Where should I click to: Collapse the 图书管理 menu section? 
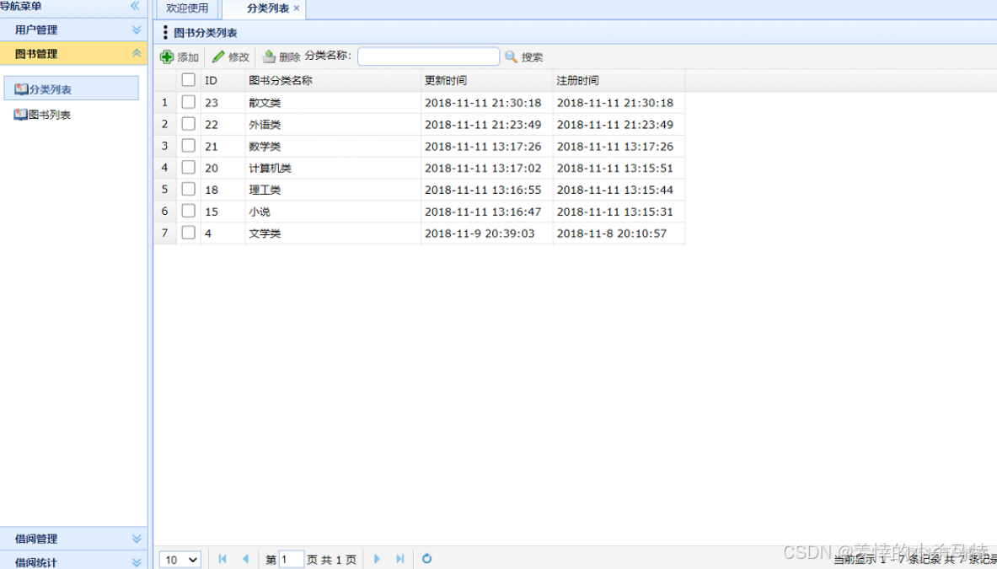(x=73, y=53)
